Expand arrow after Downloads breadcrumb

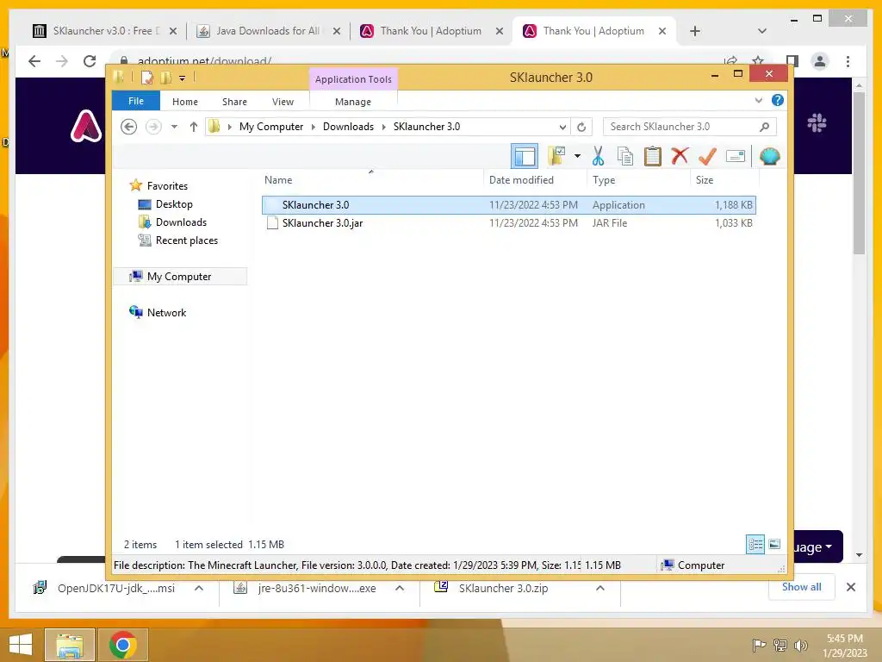(x=383, y=127)
